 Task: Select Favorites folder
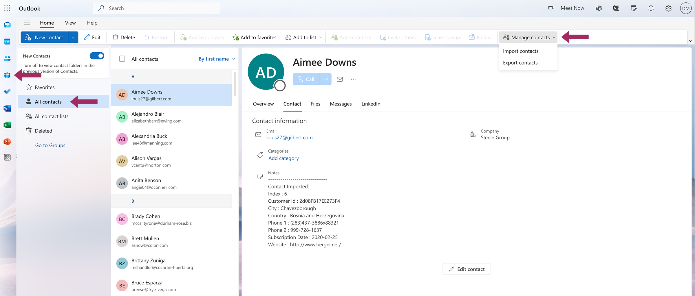click(x=63, y=87)
